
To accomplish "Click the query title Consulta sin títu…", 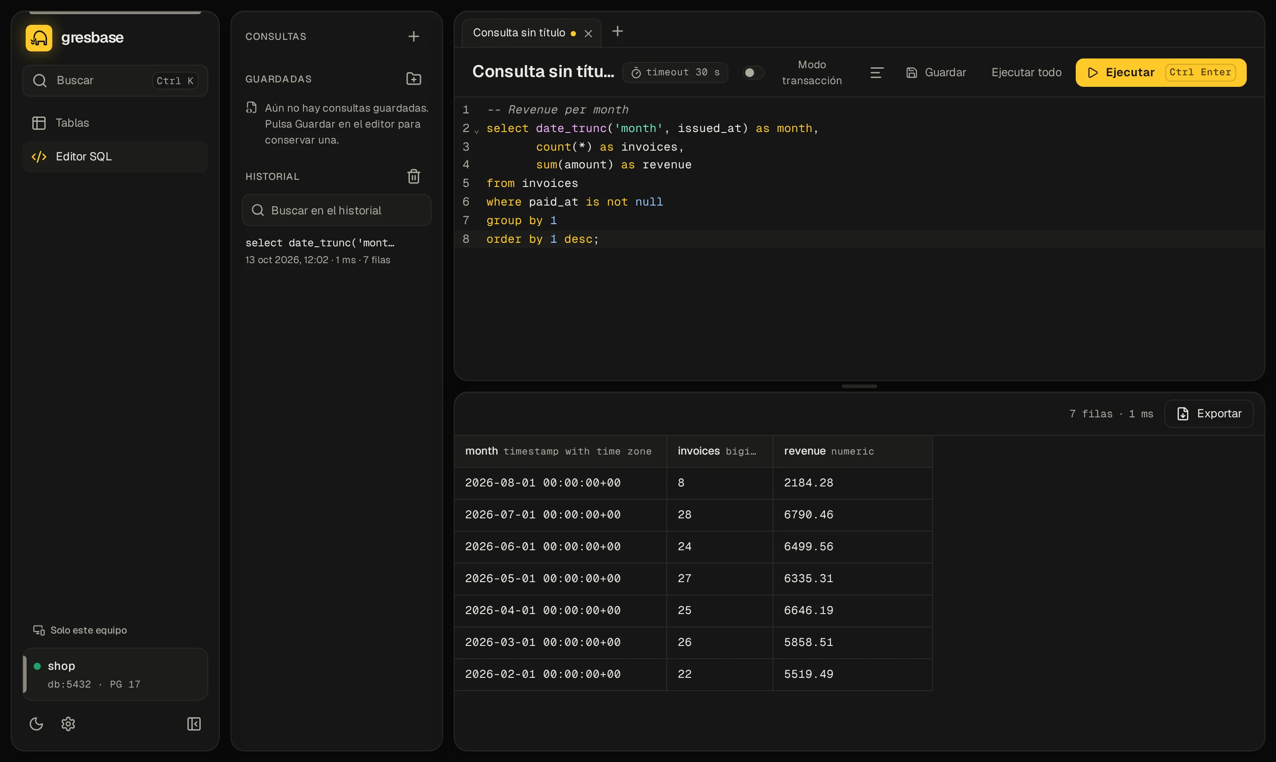I will coord(543,72).
